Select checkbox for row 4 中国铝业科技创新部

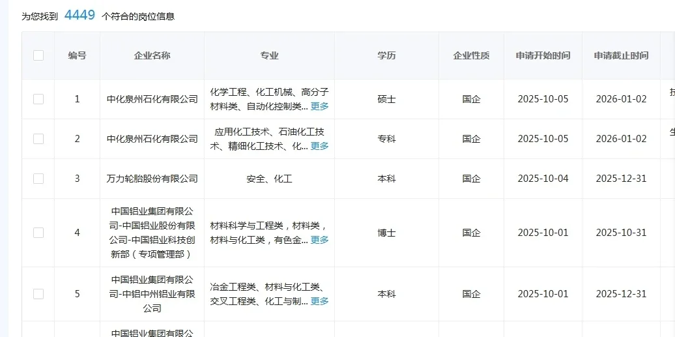38,233
